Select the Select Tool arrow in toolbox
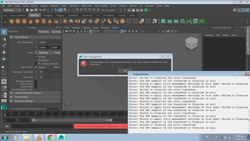The image size is (250, 141). [x=4, y=32]
